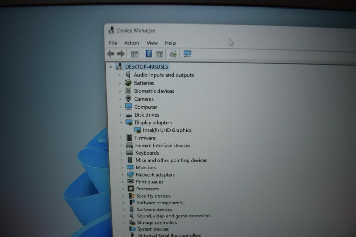The width and height of the screenshot is (356, 237).
Task: Expand the Batteries category
Action: [x=120, y=83]
